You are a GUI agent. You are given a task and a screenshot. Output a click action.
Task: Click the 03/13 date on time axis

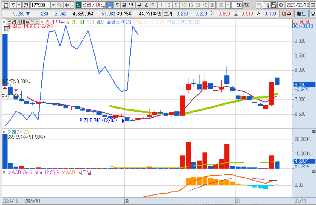(301, 200)
